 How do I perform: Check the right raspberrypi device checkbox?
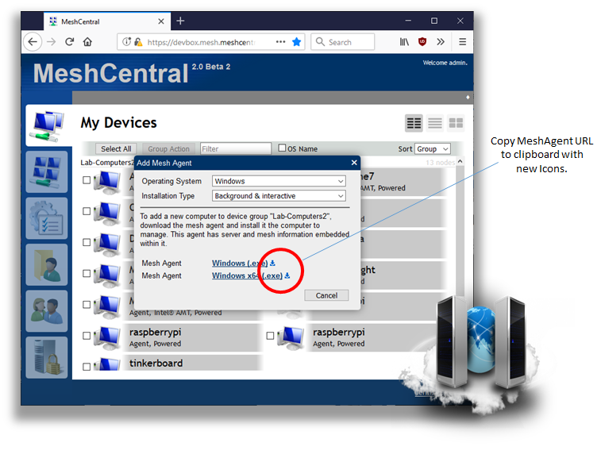coord(270,336)
